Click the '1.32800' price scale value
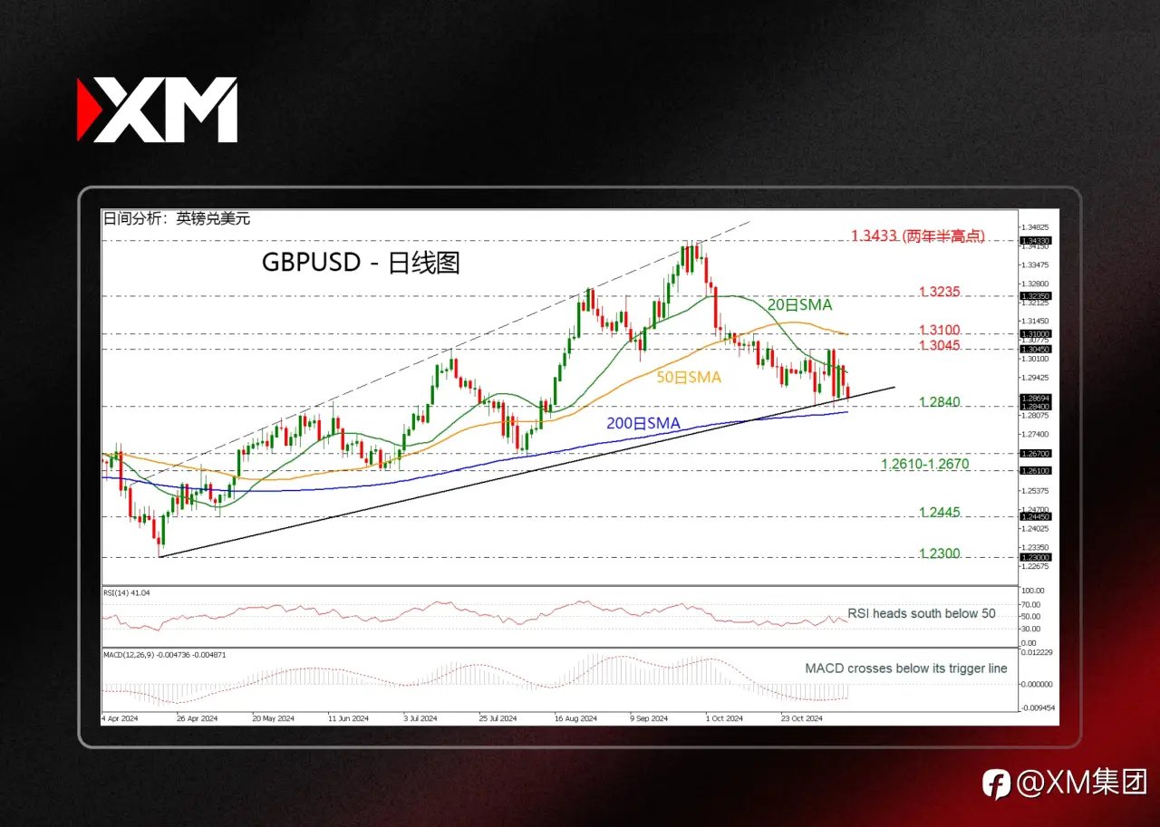1160x827 pixels. pyautogui.click(x=1035, y=284)
